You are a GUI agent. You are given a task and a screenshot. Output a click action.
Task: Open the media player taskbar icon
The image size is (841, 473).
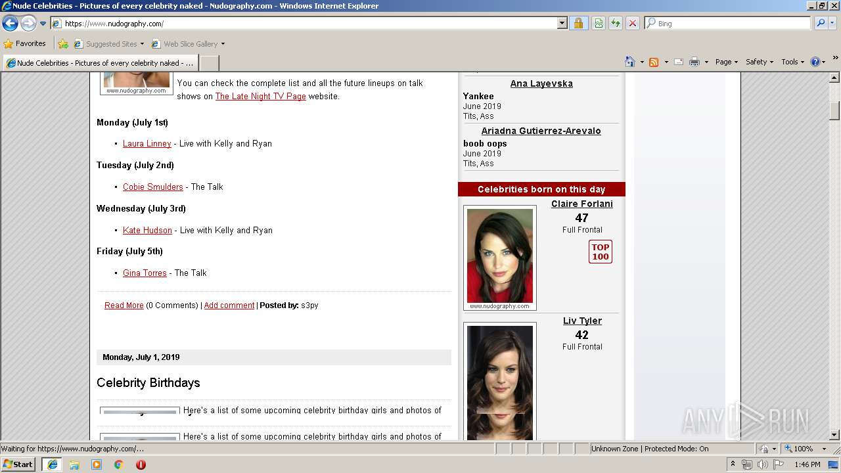click(x=97, y=464)
